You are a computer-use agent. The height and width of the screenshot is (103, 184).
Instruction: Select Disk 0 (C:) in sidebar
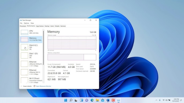tap(31, 47)
